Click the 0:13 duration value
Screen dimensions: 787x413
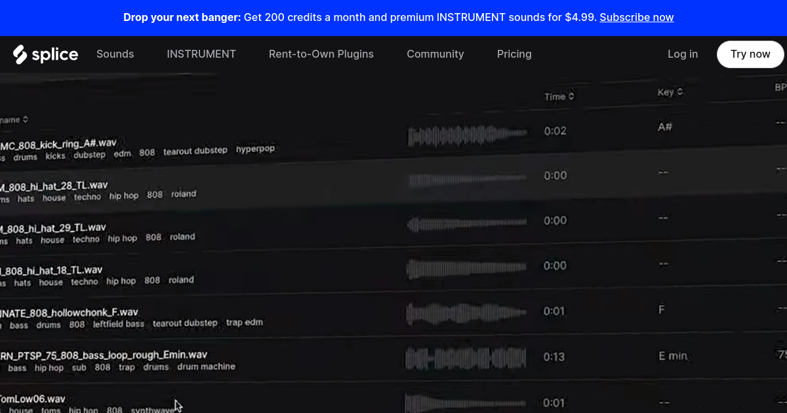click(555, 357)
